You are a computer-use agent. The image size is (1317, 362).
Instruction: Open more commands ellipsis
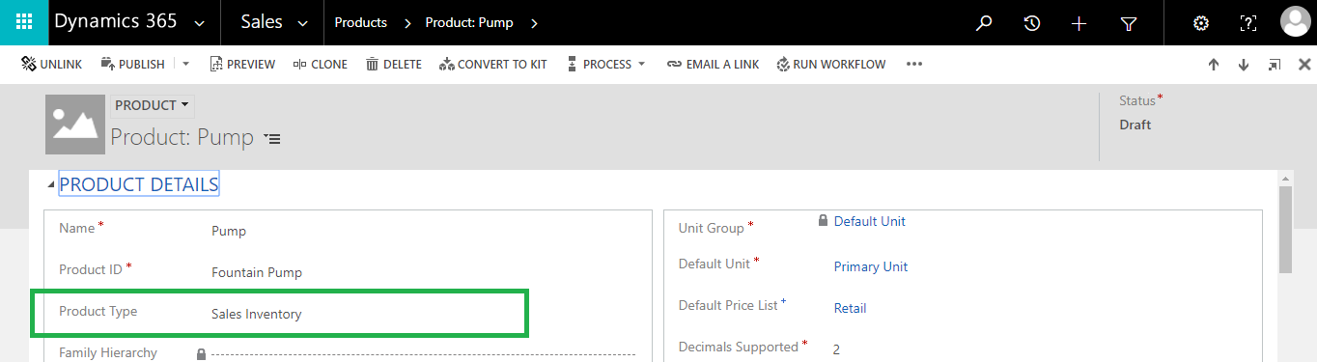(914, 65)
